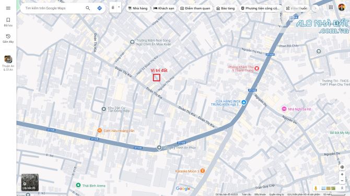
Task: Toggle satellite layer thumbnail
Action: 30,182
